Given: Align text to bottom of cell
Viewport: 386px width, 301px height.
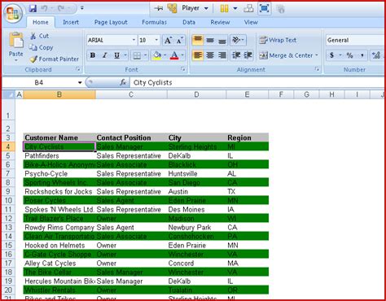Looking at the screenshot, I should tap(222, 40).
